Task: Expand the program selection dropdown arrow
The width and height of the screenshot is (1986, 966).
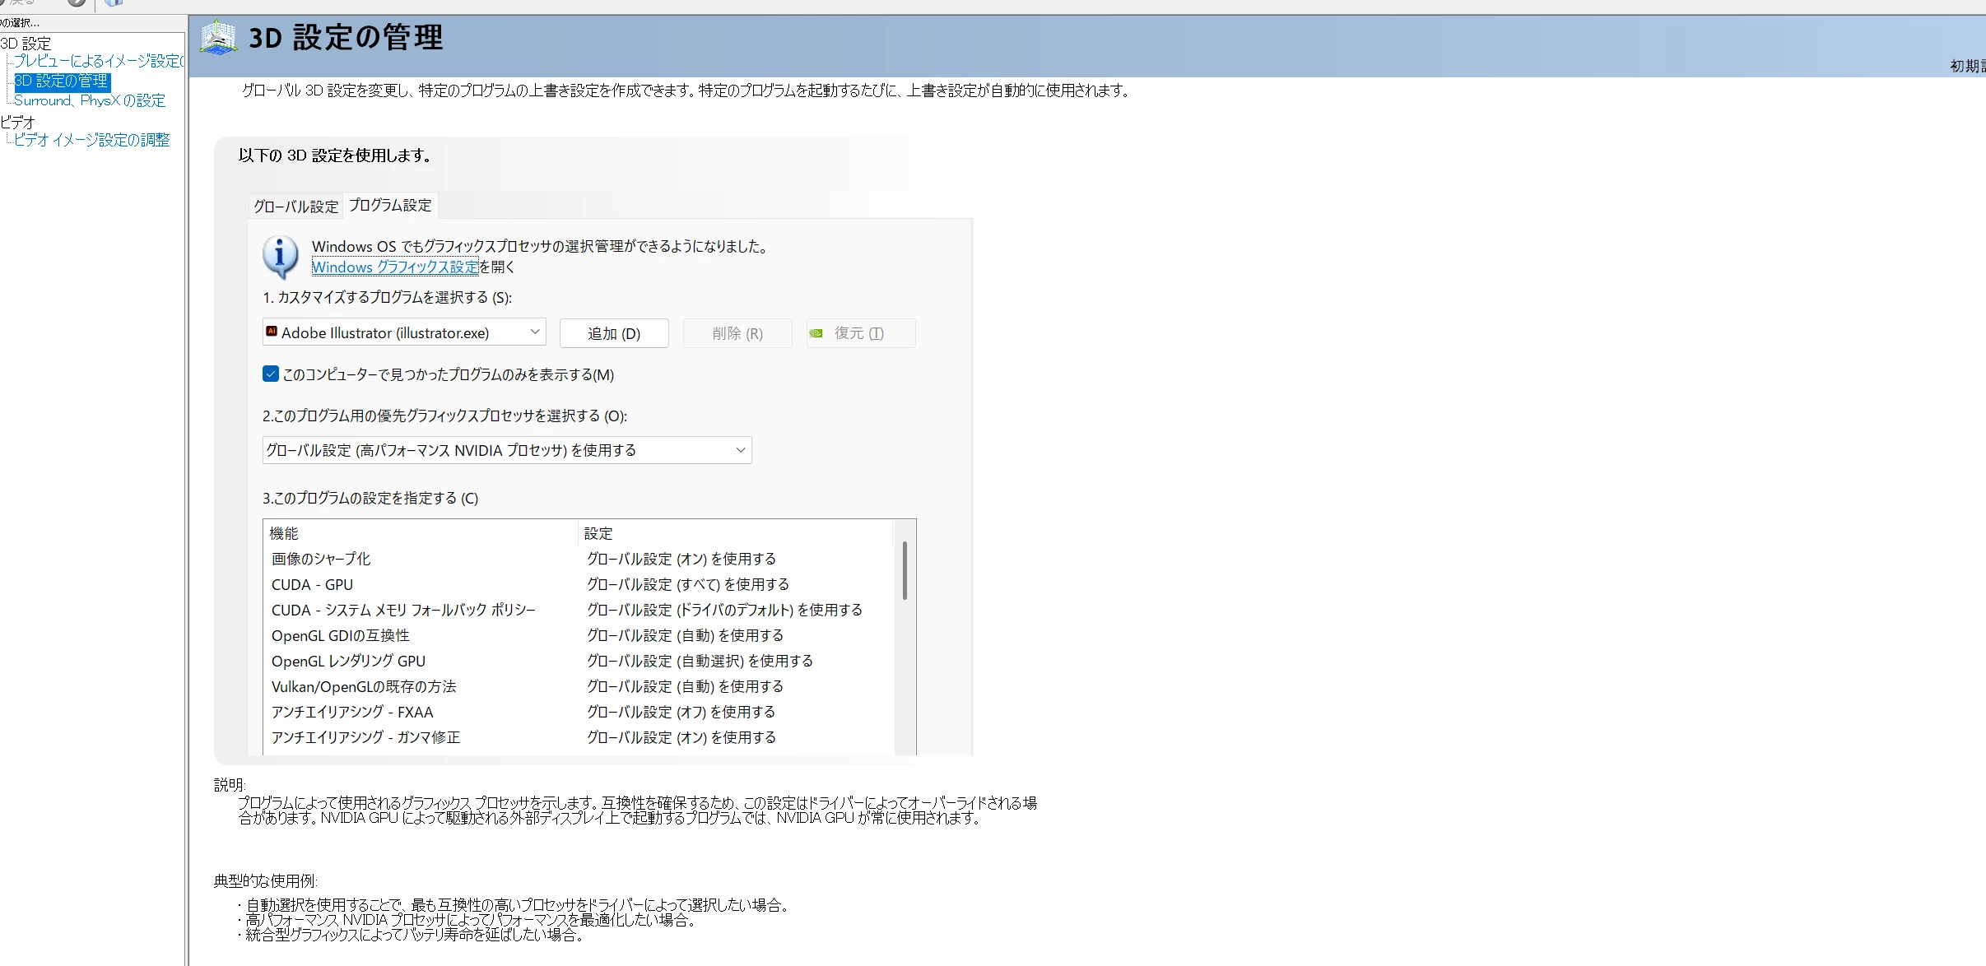Action: point(534,332)
